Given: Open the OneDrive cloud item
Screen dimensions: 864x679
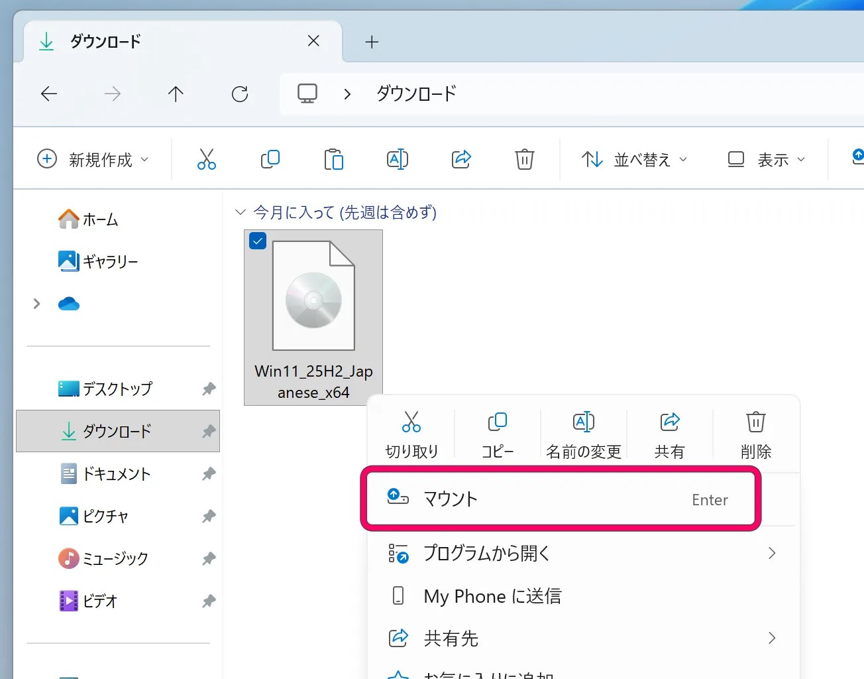Looking at the screenshot, I should tap(69, 304).
